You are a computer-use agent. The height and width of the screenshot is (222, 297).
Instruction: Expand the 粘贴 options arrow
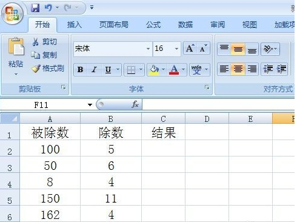16,74
